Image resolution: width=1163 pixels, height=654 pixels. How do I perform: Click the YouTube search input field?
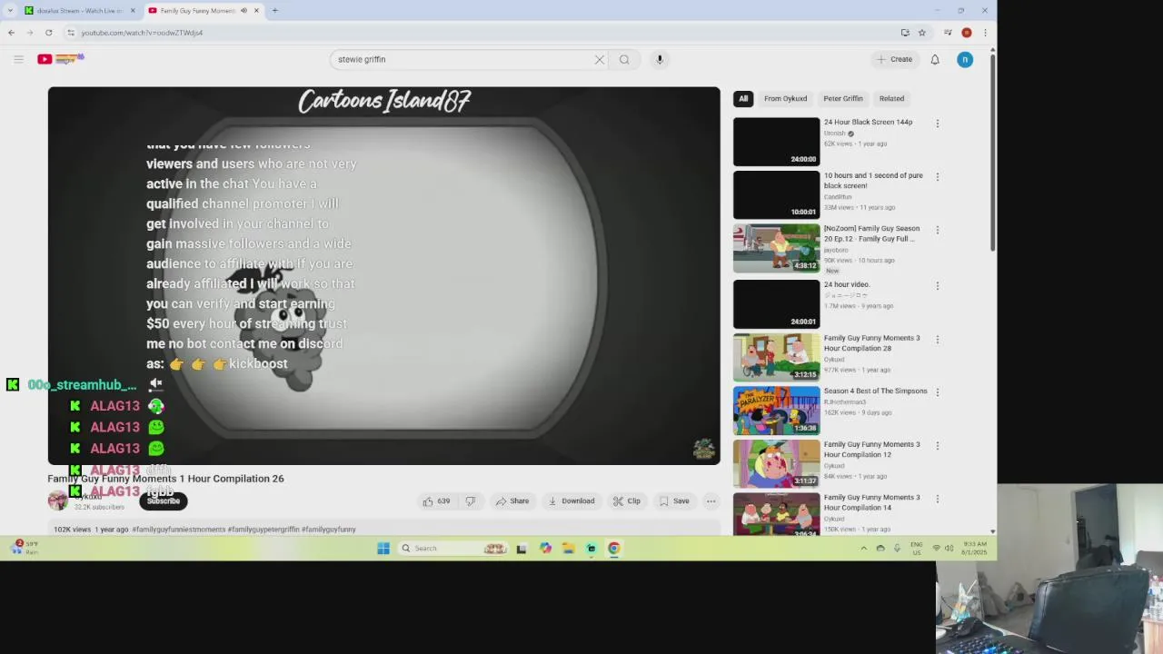point(462,60)
